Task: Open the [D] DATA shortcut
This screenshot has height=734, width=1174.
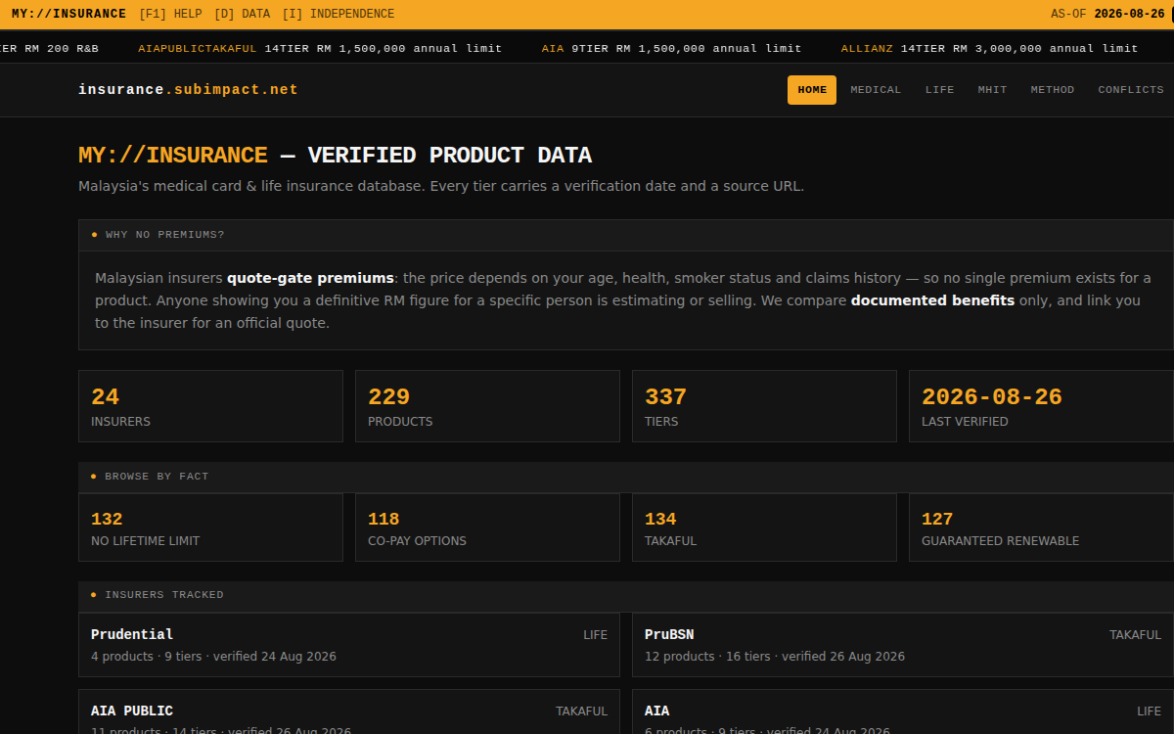Action: 242,14
